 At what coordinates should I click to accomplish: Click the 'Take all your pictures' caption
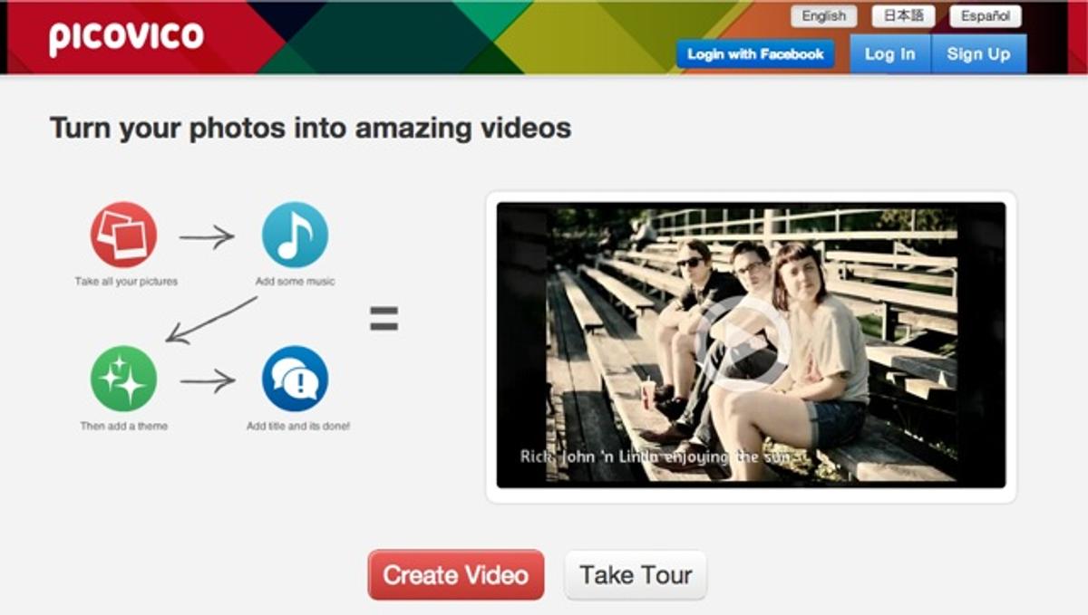[126, 282]
